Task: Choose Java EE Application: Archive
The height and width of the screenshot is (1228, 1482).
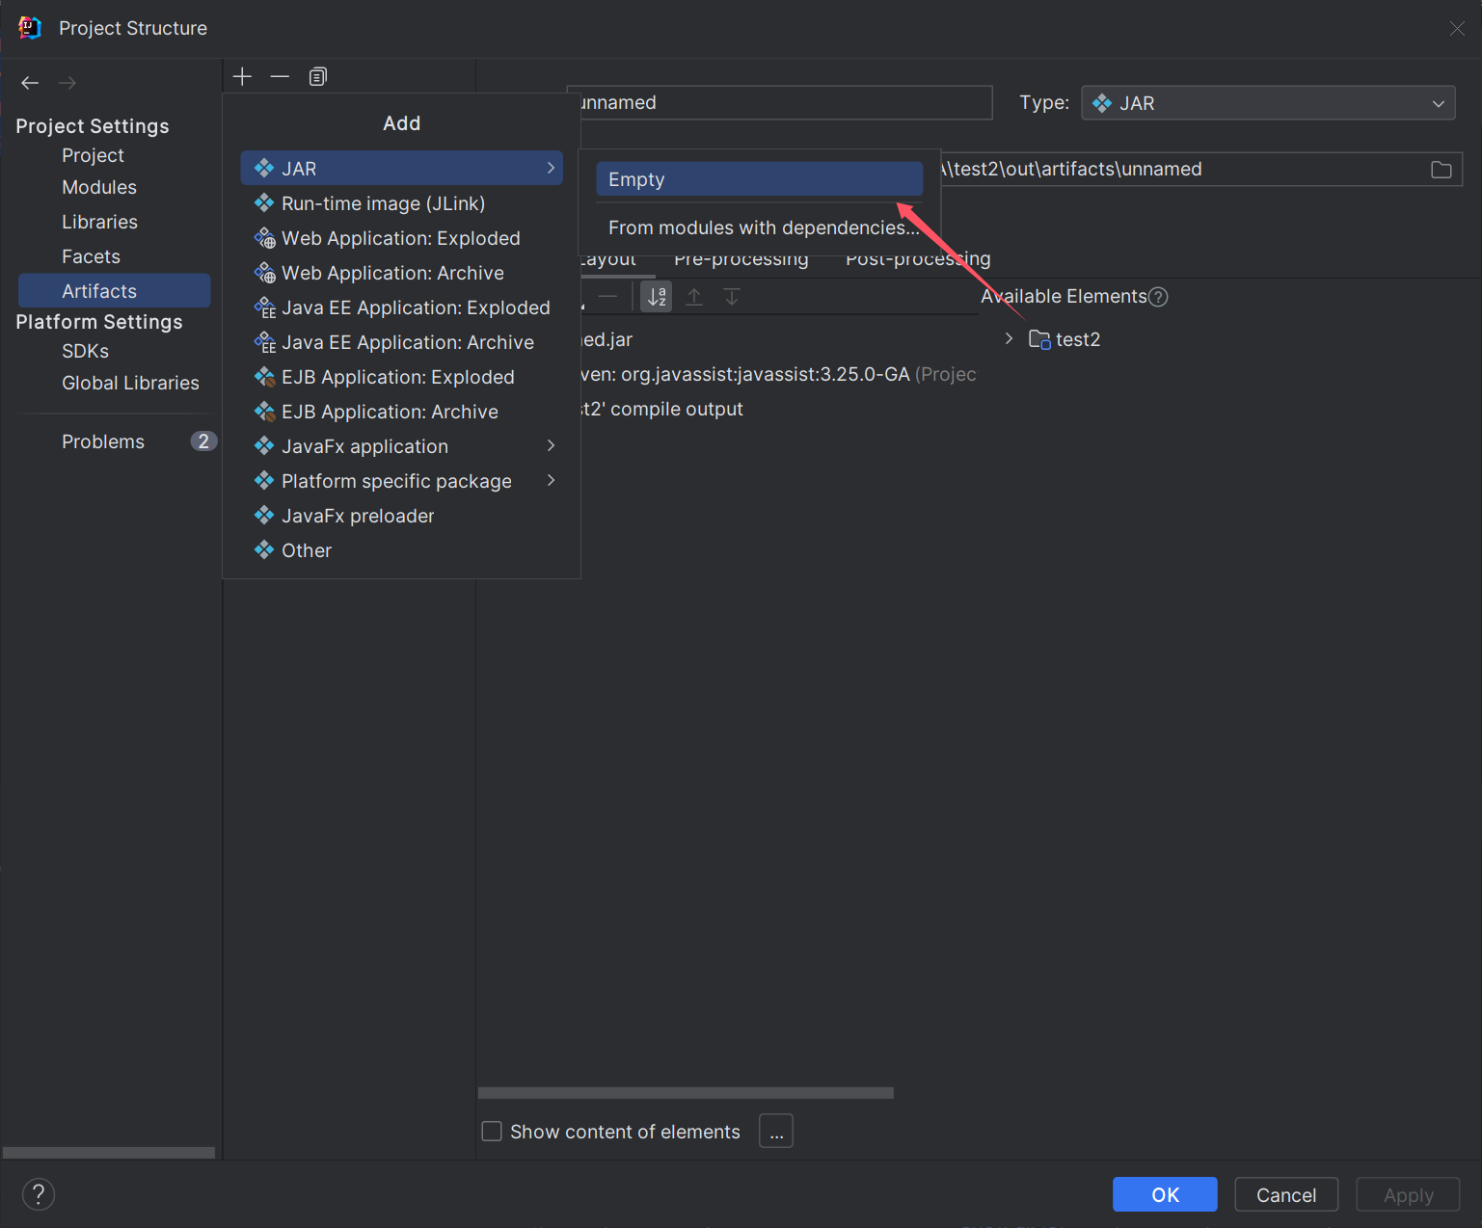Action: pyautogui.click(x=401, y=342)
